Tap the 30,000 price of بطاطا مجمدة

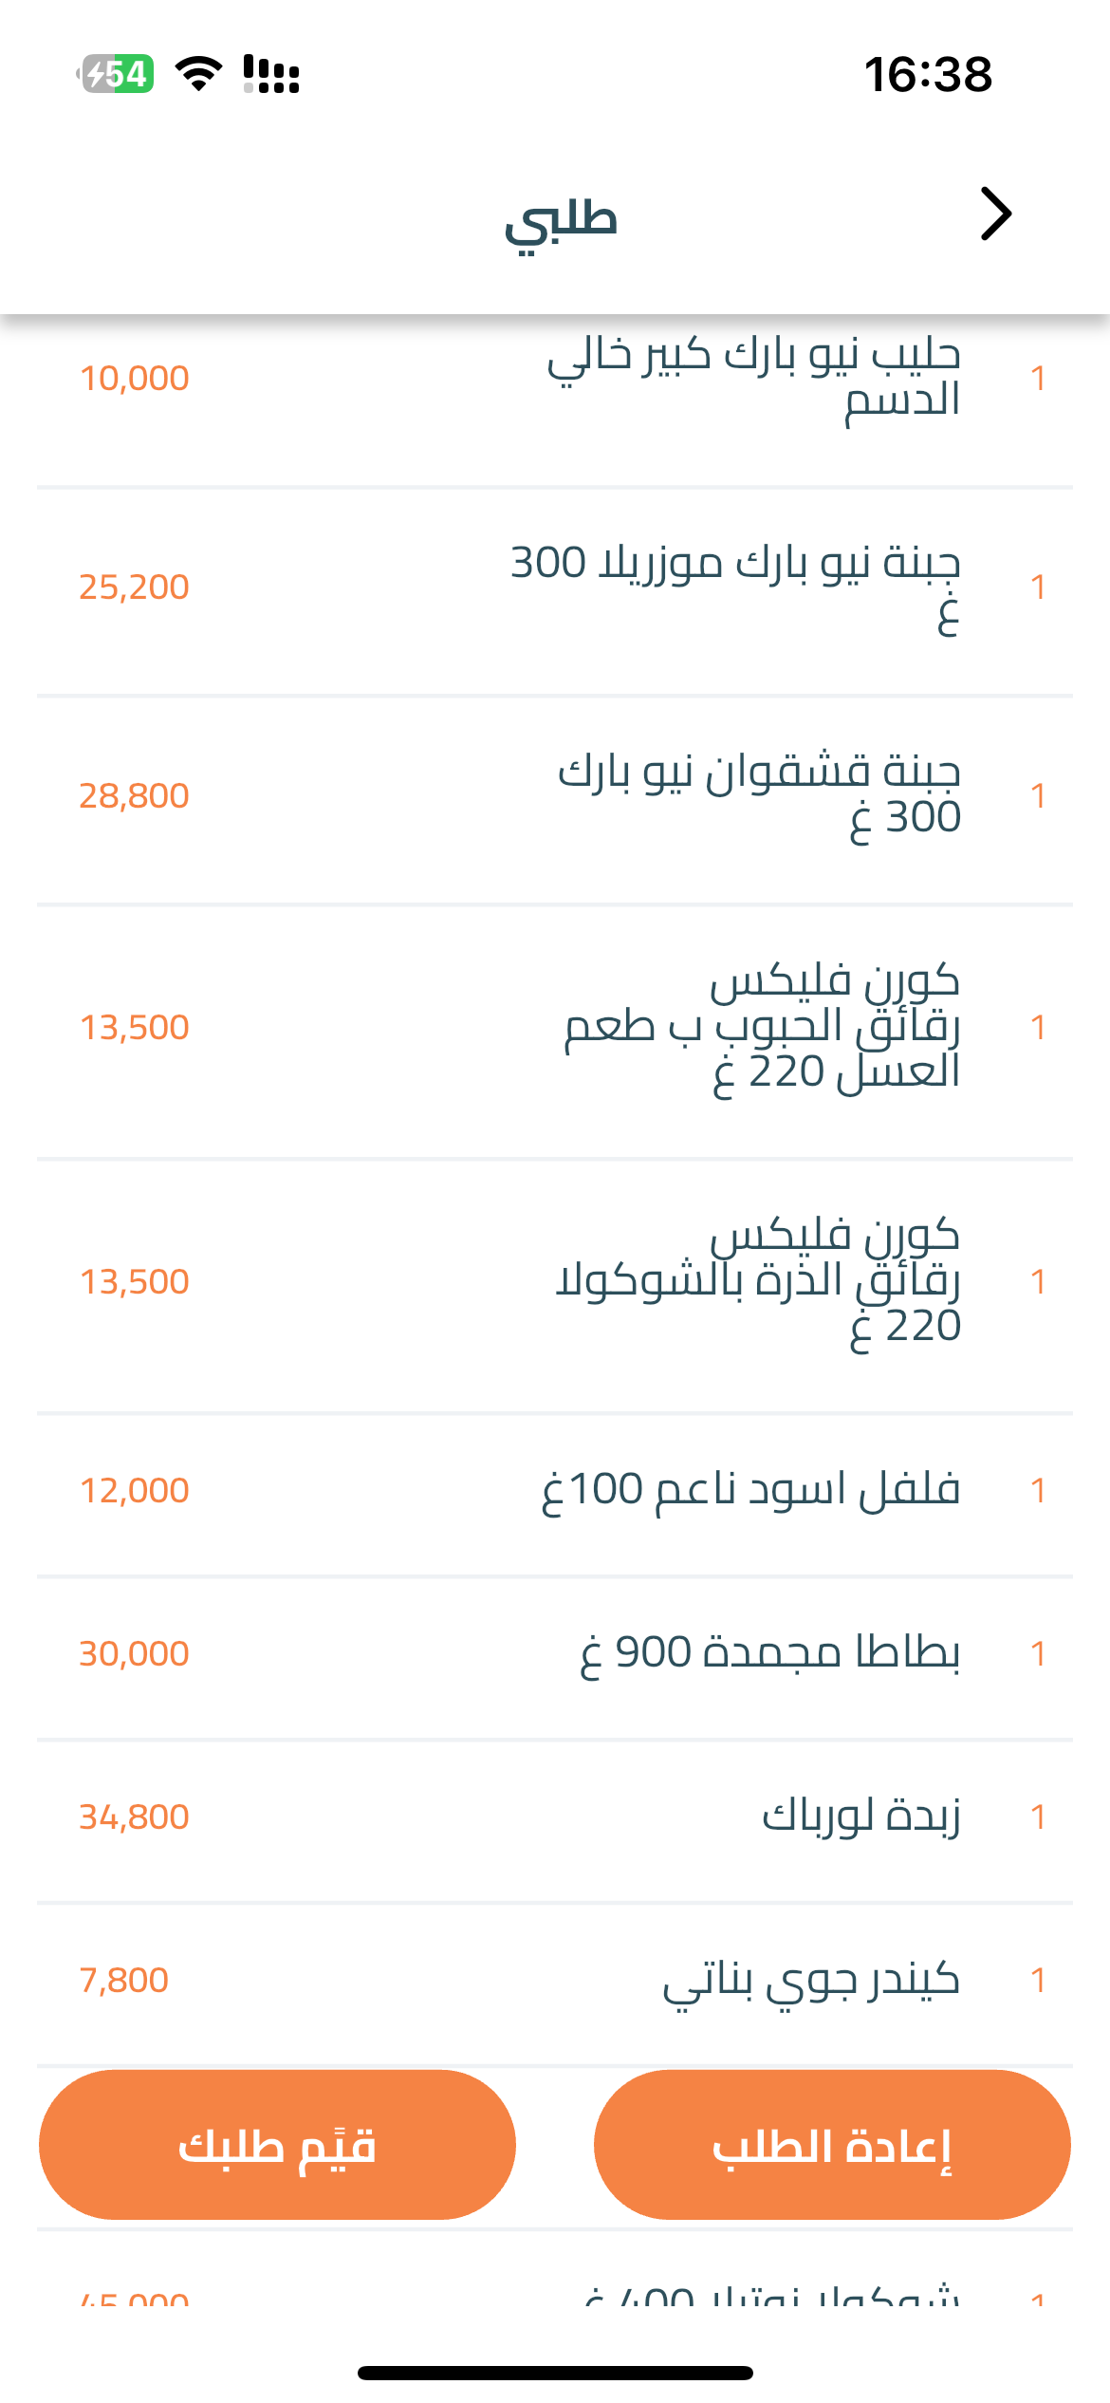click(134, 1653)
